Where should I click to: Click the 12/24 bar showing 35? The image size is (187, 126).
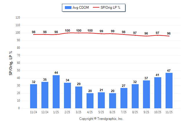(x=45, y=95)
